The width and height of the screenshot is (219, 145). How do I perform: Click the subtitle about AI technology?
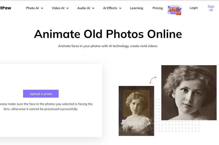pyautogui.click(x=108, y=46)
